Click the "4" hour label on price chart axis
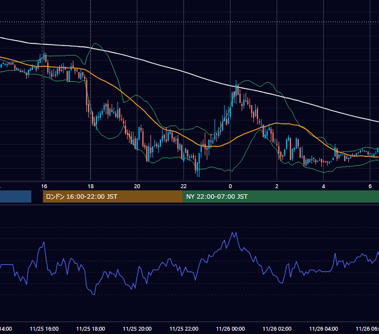 tap(323, 186)
